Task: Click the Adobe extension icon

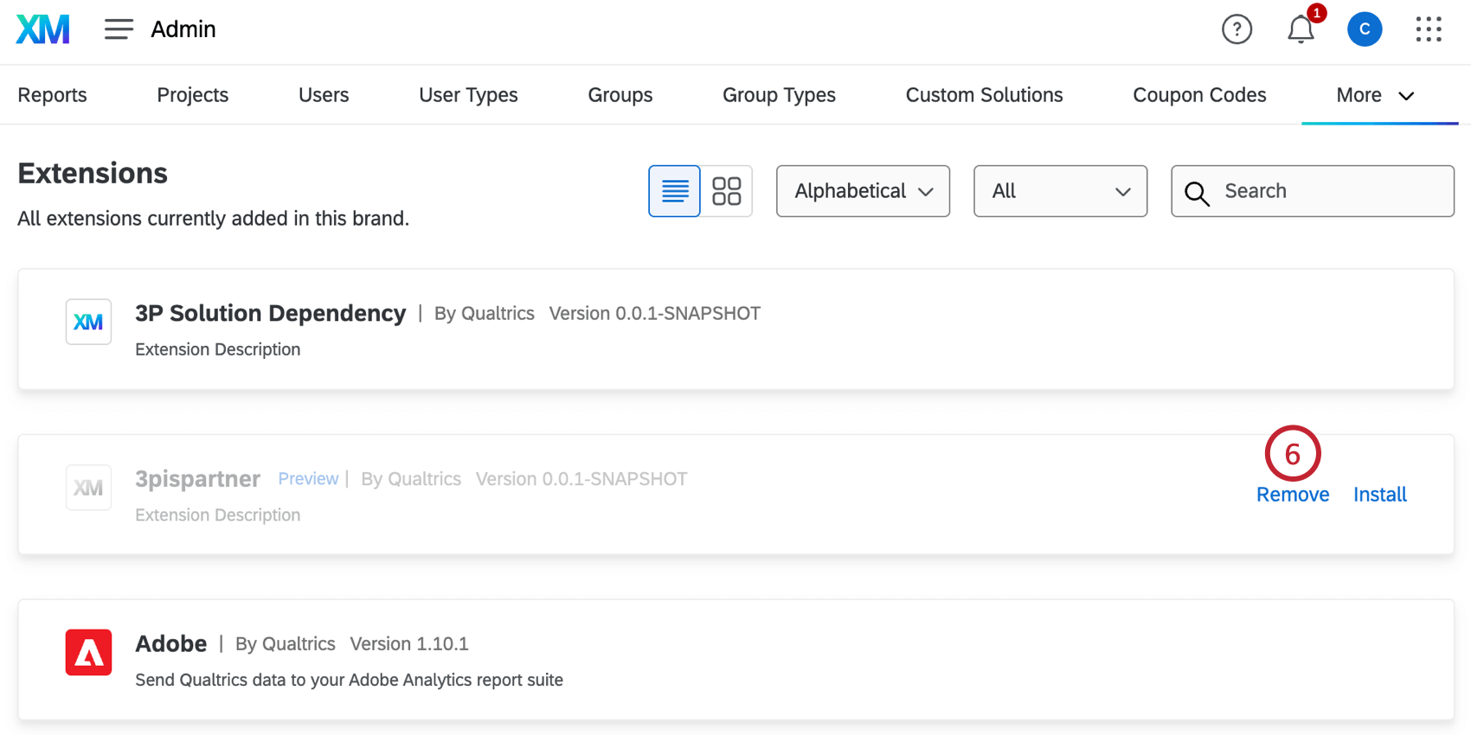Action: [x=88, y=652]
